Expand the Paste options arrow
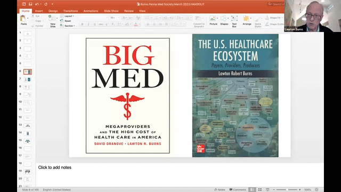Image resolution: width=341 pixels, height=192 pixels. coord(28,18)
